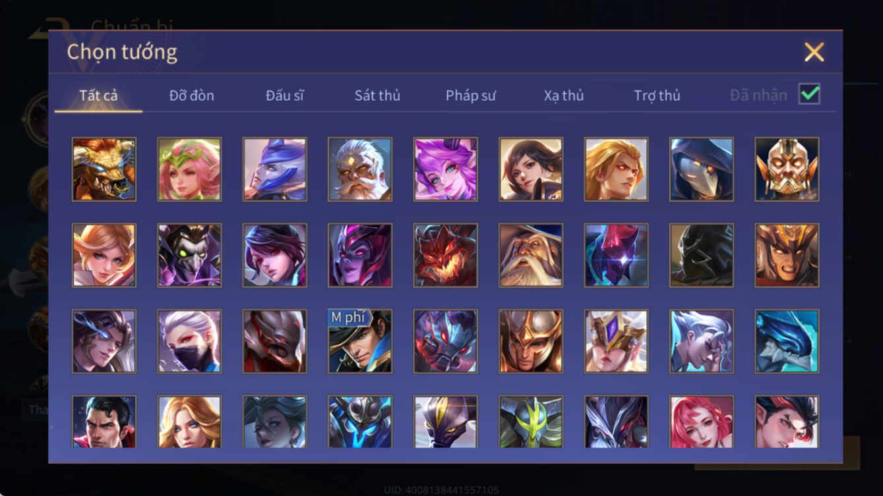
Task: Switch to the Đỡ đòn tab
Action: coord(191,96)
